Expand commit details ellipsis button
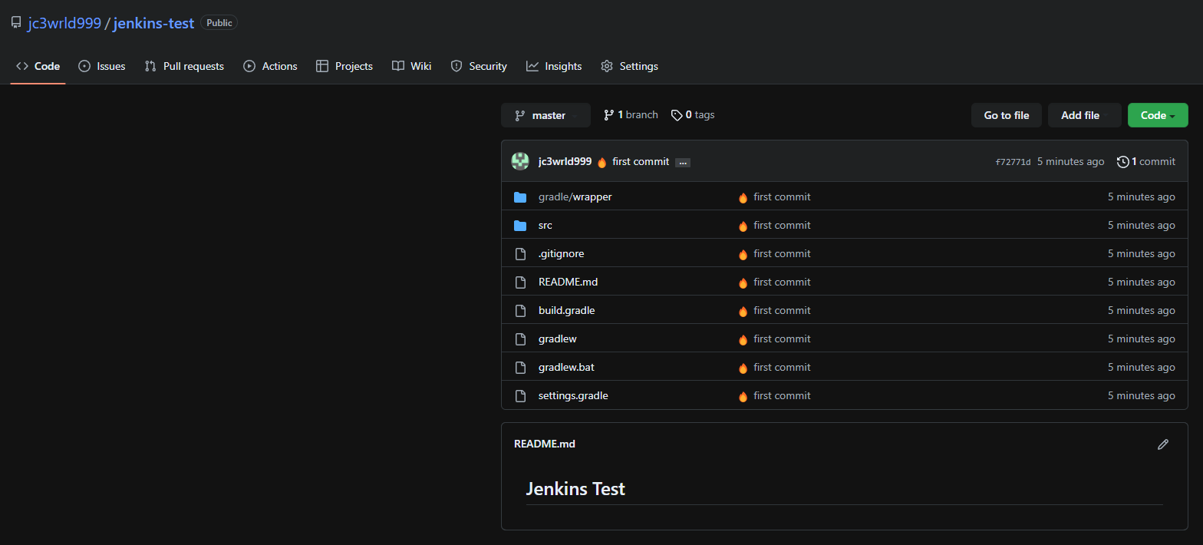 point(683,163)
